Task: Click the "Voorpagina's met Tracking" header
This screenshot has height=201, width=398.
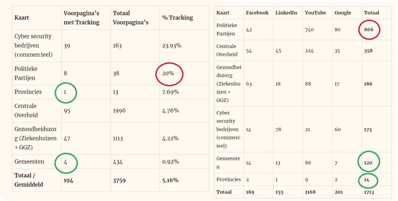Action: pos(81,18)
